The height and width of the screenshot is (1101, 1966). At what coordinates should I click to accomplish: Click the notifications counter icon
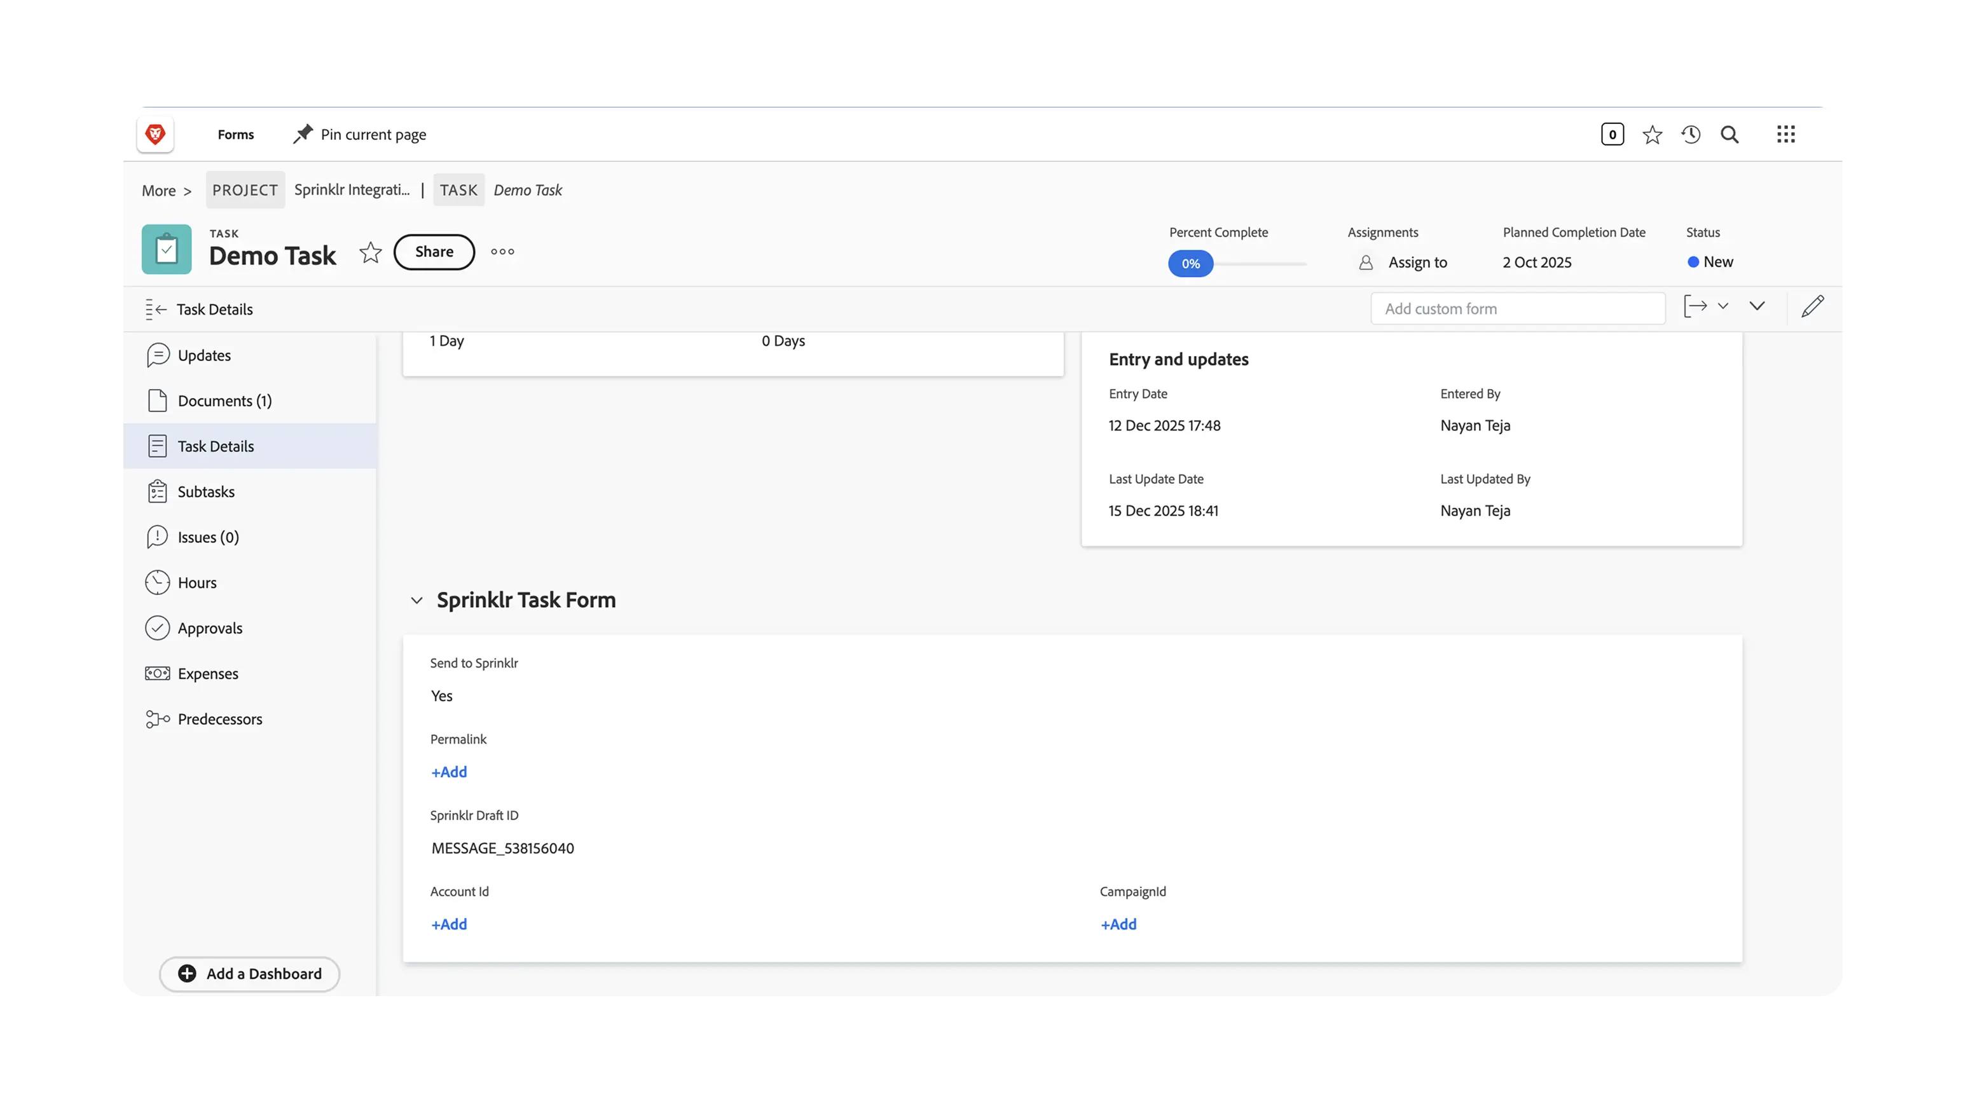pyautogui.click(x=1612, y=135)
